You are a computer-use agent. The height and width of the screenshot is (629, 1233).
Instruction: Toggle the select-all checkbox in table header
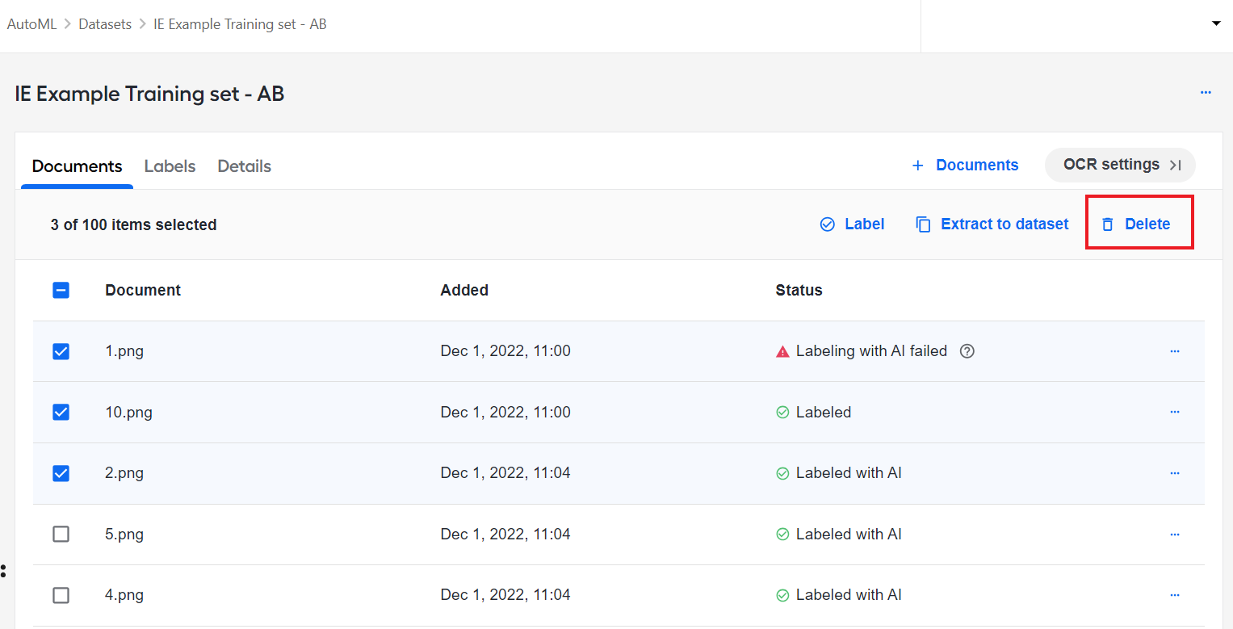click(61, 290)
